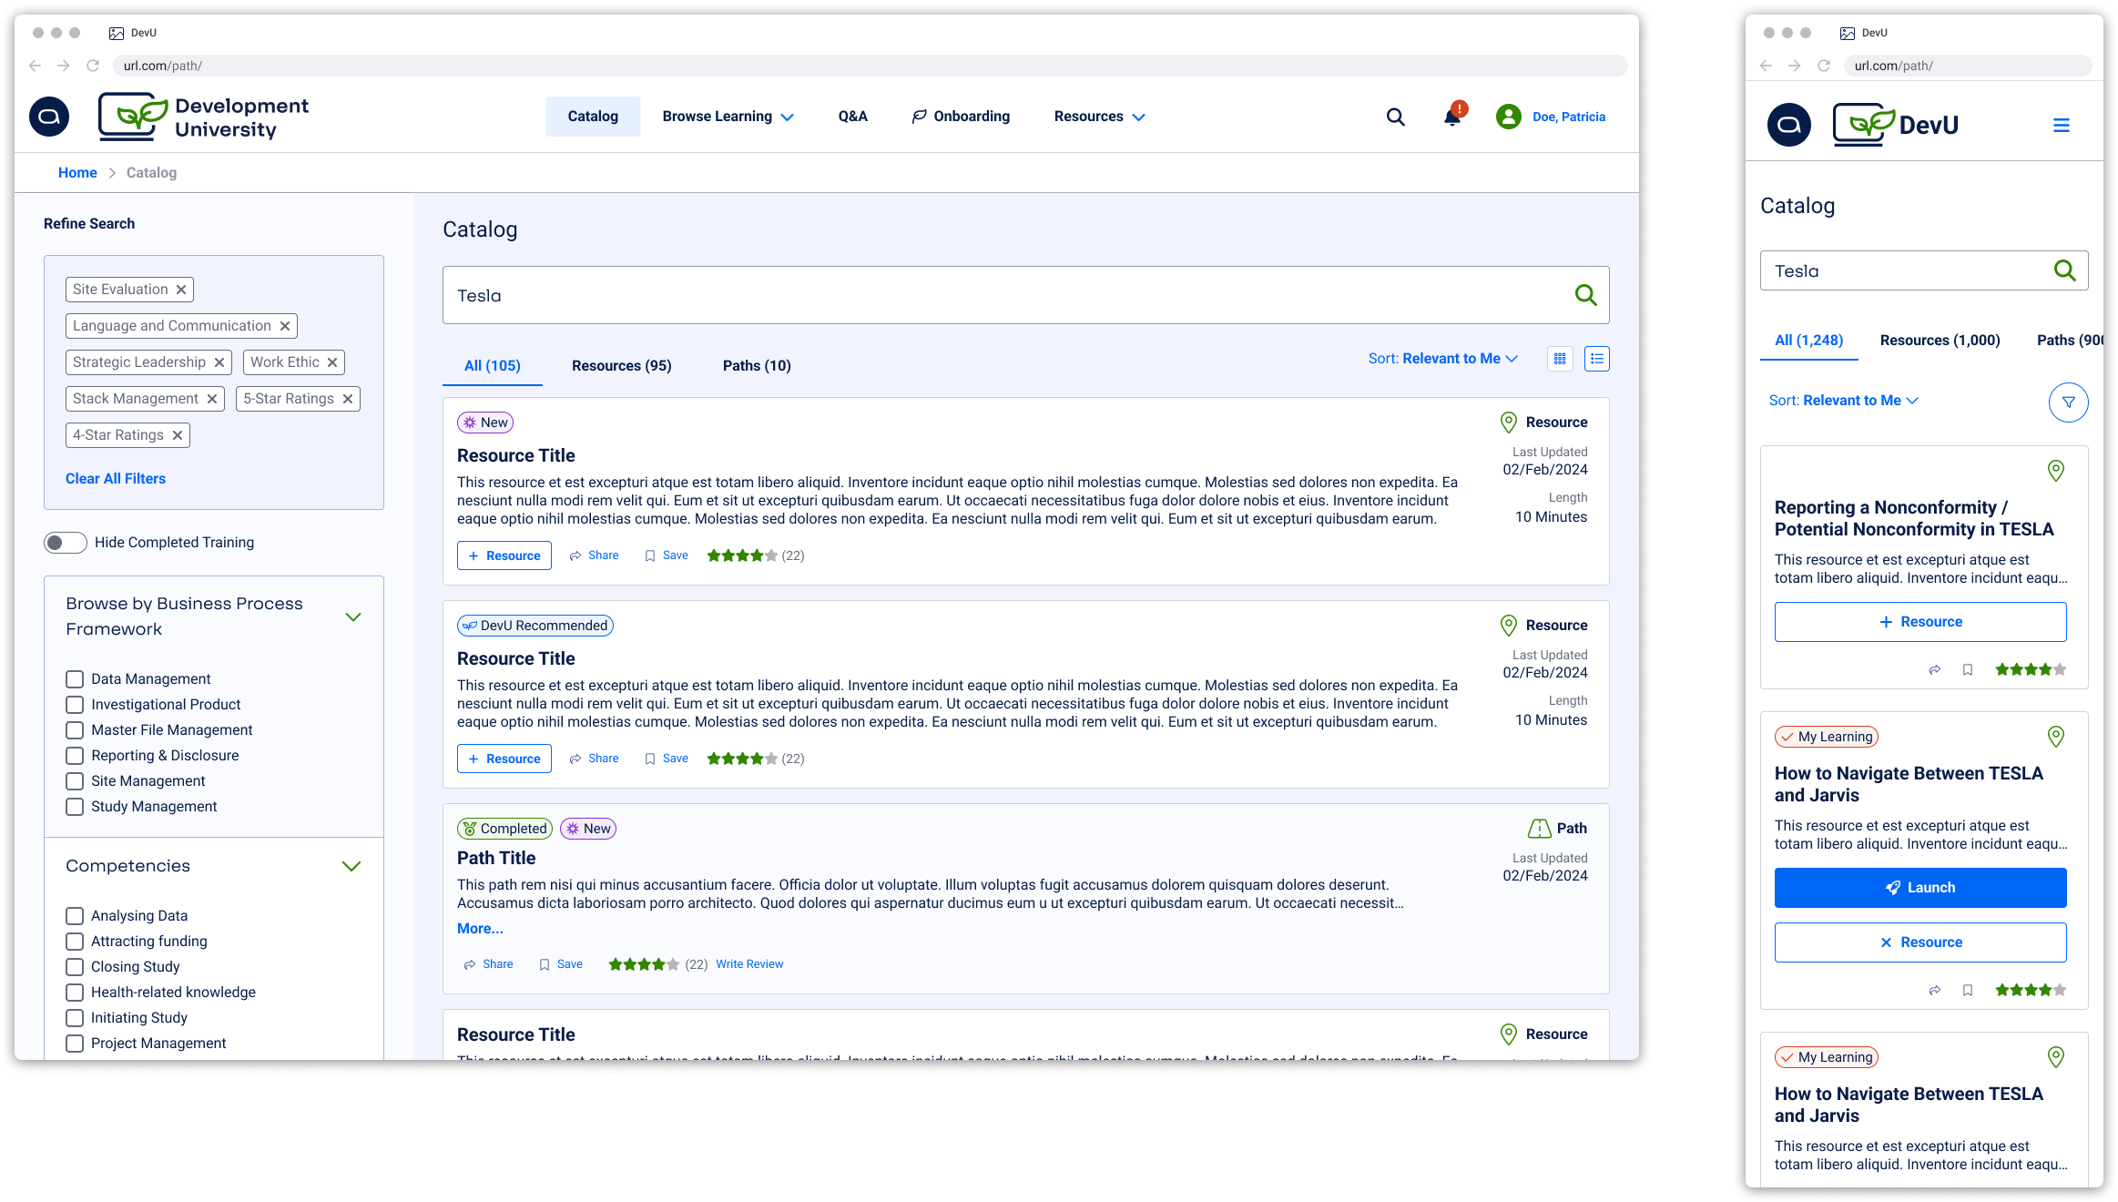Remove the Site Evaluation filter chip
The width and height of the screenshot is (2118, 1202).
[181, 290]
